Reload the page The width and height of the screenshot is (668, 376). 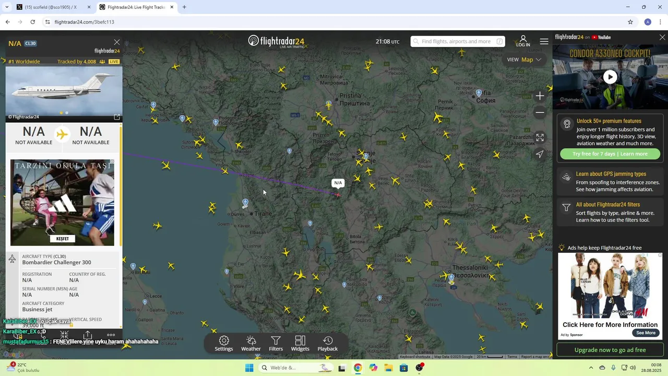(x=32, y=22)
